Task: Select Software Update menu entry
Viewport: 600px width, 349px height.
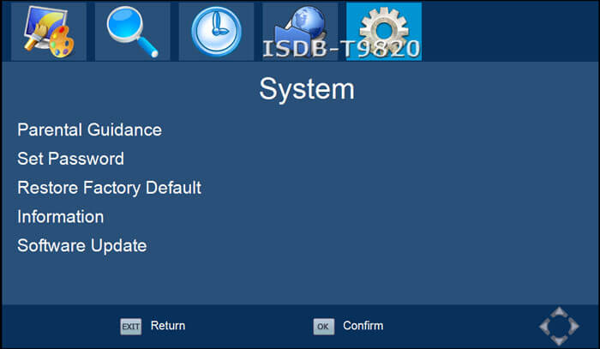Action: click(x=81, y=246)
